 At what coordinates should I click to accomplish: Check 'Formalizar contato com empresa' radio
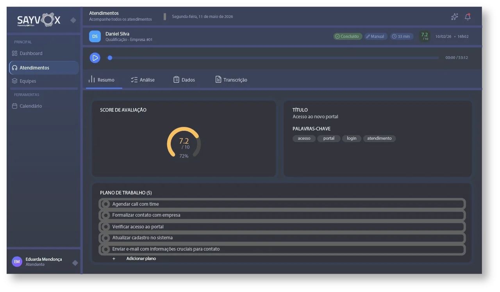(105, 215)
